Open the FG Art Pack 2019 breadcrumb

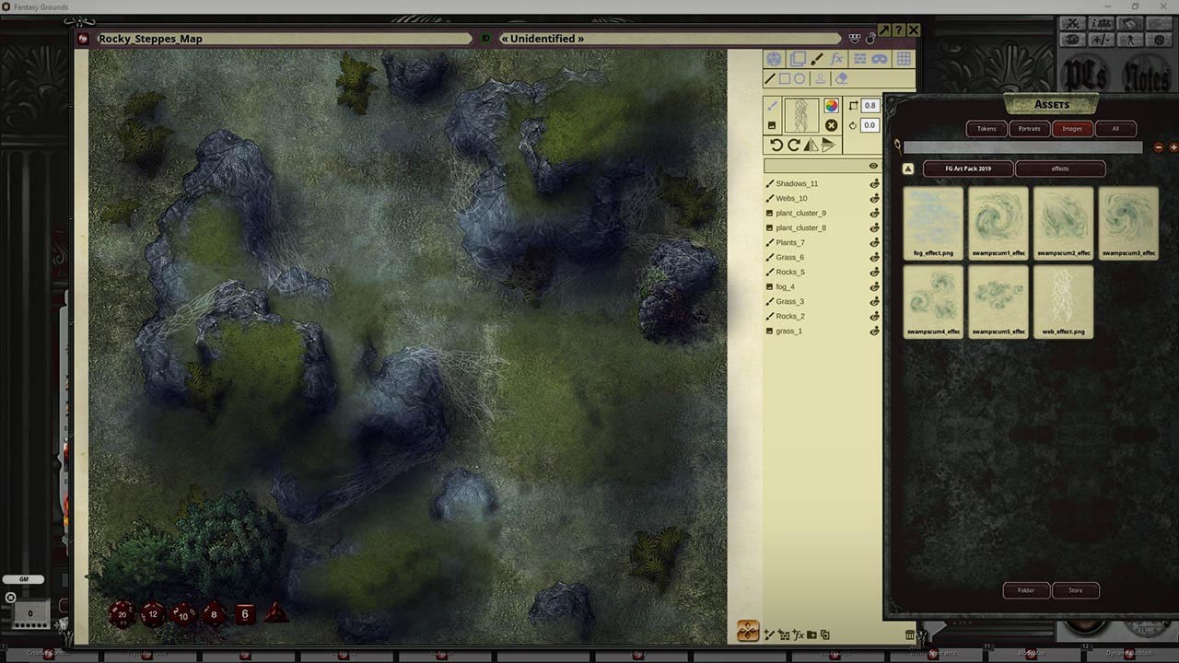(967, 169)
